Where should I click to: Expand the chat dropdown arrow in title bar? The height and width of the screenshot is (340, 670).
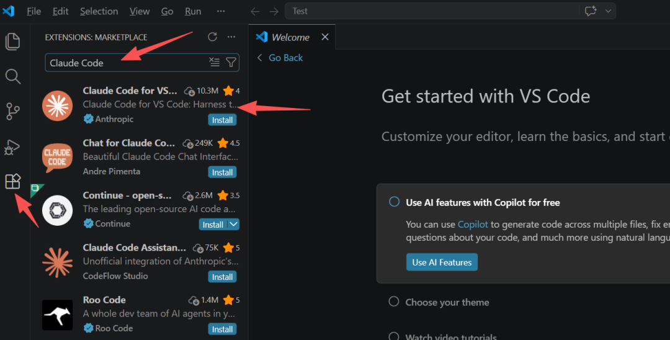pos(608,11)
